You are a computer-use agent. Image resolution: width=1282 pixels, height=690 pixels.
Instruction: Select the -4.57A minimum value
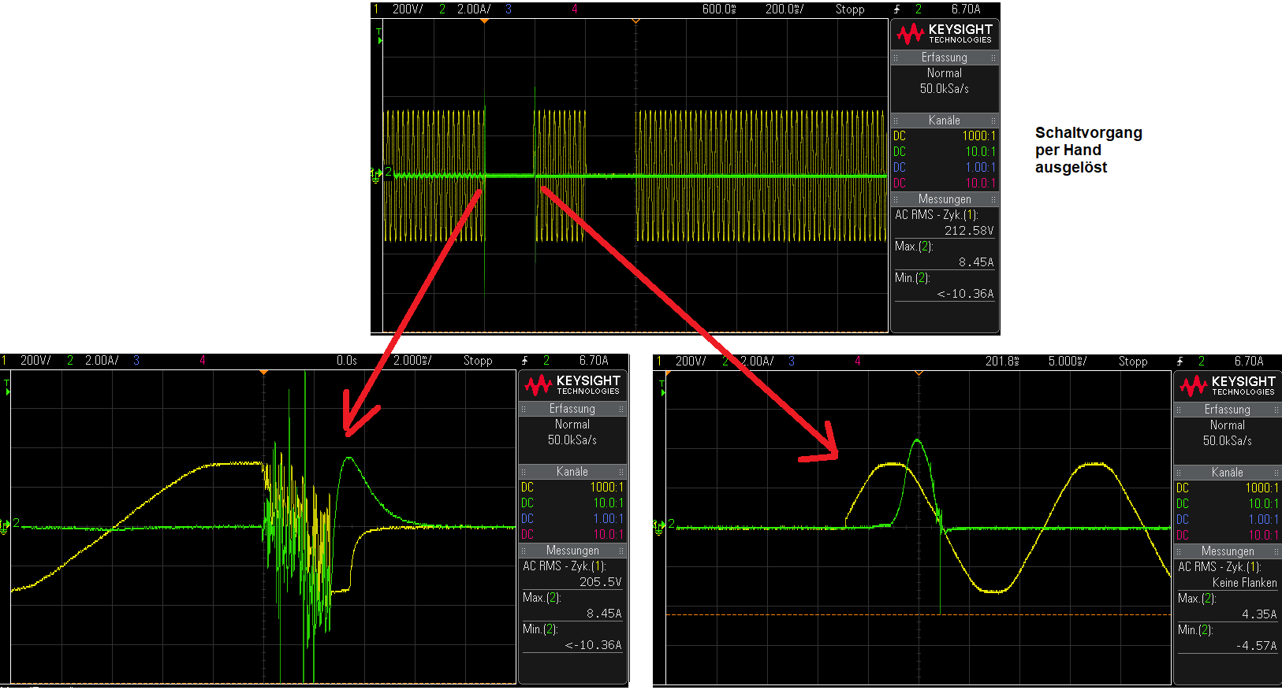pyautogui.click(x=1256, y=646)
